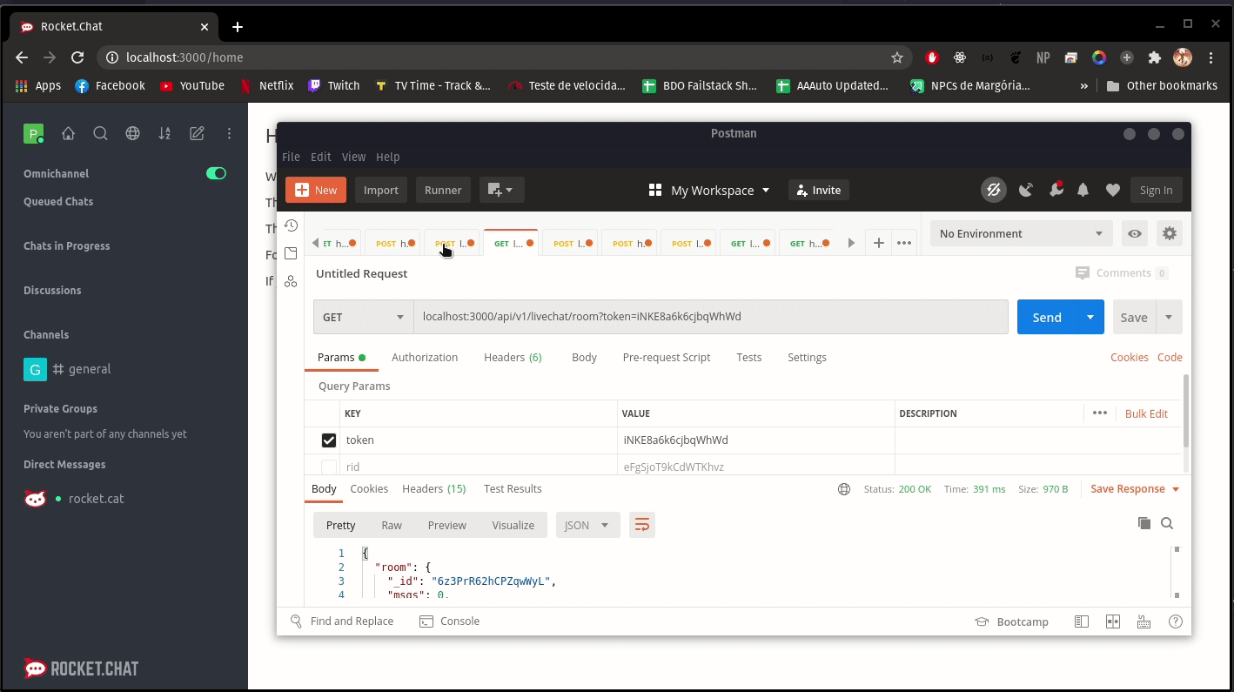Open Postman notifications bell
Screen dimensions: 1234x692
(x=1083, y=190)
